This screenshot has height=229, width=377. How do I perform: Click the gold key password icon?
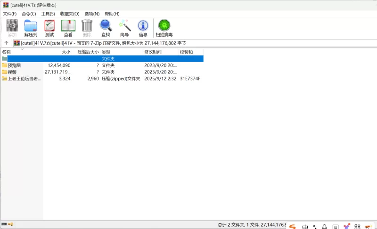(10, 224)
